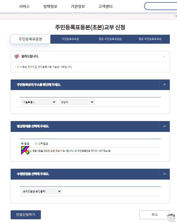Open the 고객센터 menu

pyautogui.click(x=105, y=6)
